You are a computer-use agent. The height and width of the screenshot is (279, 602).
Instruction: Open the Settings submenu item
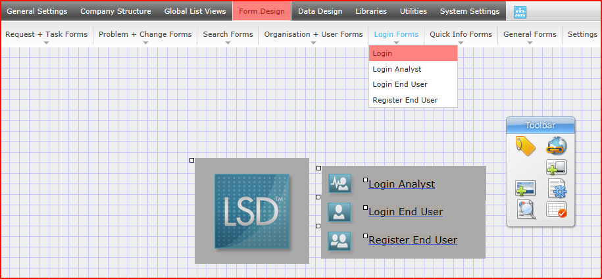[x=582, y=34]
